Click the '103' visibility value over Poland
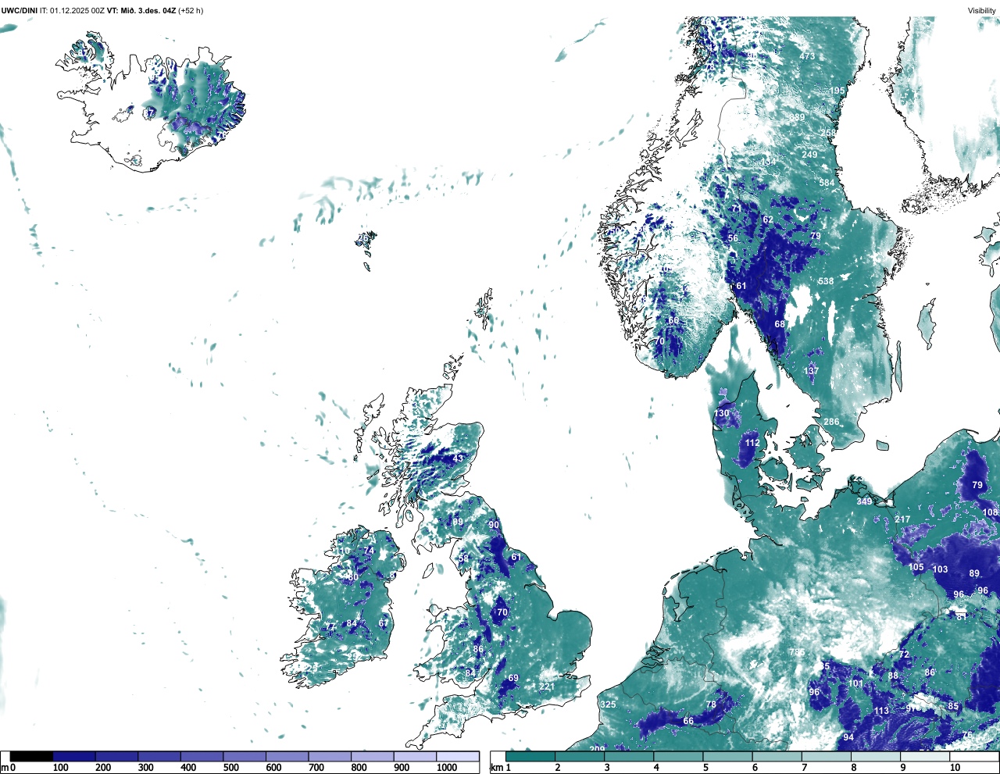The width and height of the screenshot is (1000, 774). coord(941,569)
